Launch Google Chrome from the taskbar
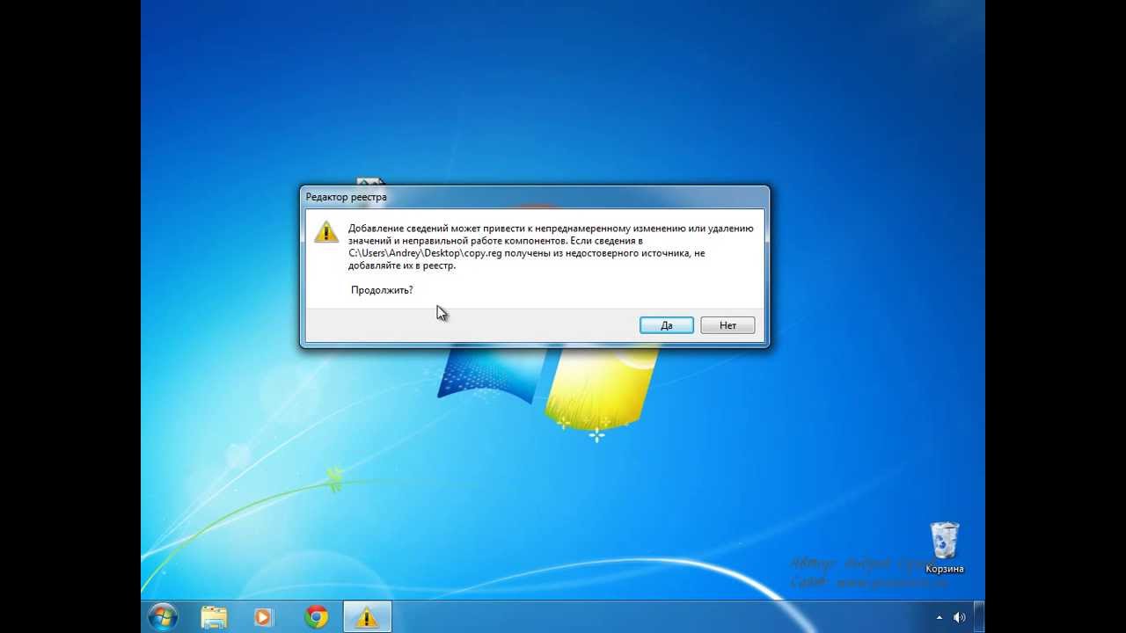This screenshot has height=633, width=1126. pyautogui.click(x=317, y=617)
